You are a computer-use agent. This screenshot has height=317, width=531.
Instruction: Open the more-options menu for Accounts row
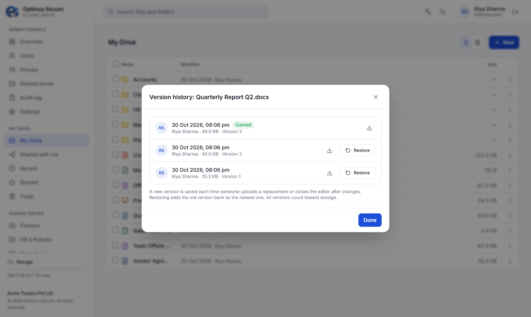(510, 80)
